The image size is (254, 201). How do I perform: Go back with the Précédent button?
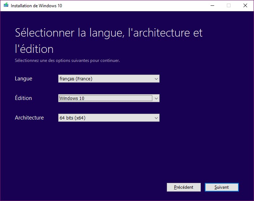(184, 187)
